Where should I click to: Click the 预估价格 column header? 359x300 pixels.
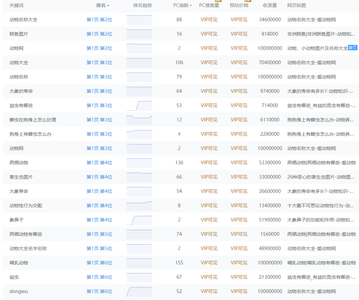pos(239,6)
